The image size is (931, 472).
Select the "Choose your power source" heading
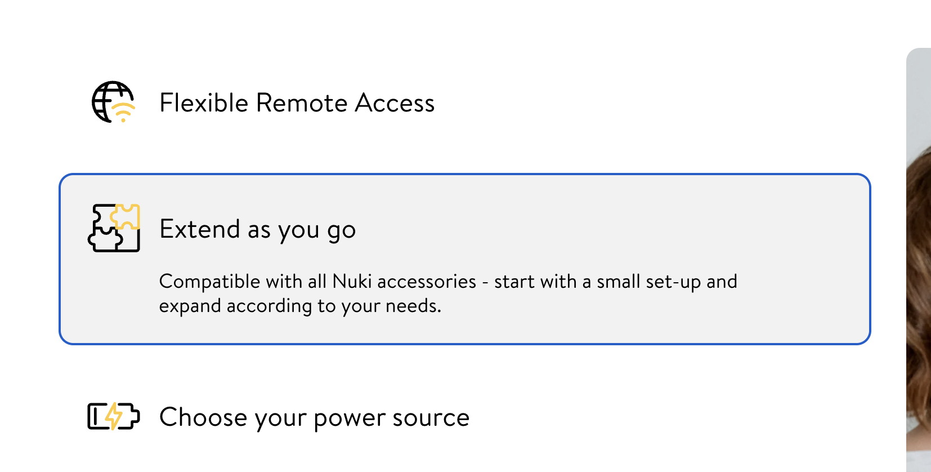tap(314, 417)
